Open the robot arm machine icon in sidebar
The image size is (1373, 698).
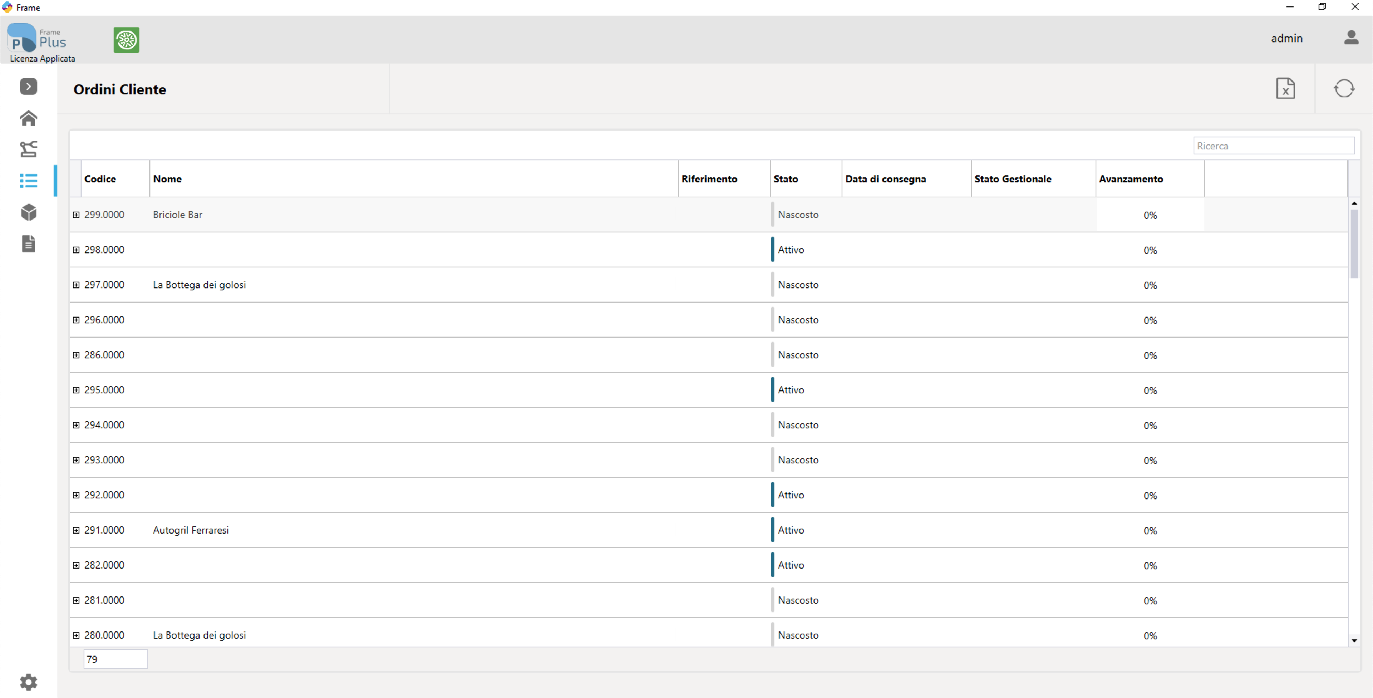(x=28, y=149)
